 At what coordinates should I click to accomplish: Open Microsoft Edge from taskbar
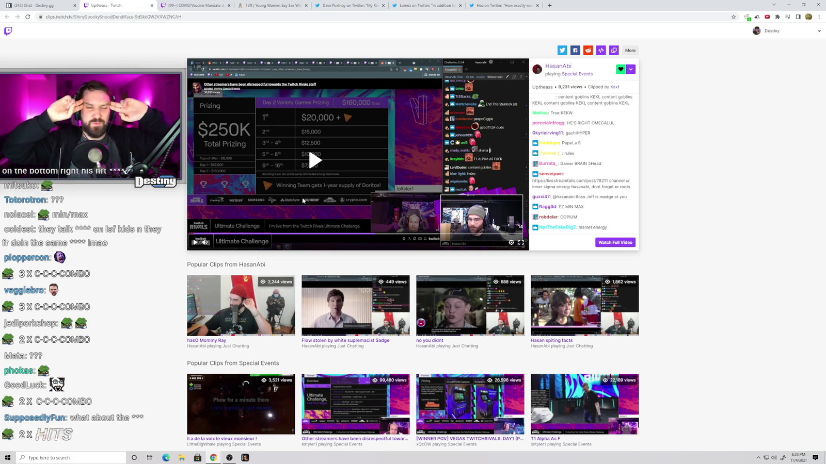(166, 457)
